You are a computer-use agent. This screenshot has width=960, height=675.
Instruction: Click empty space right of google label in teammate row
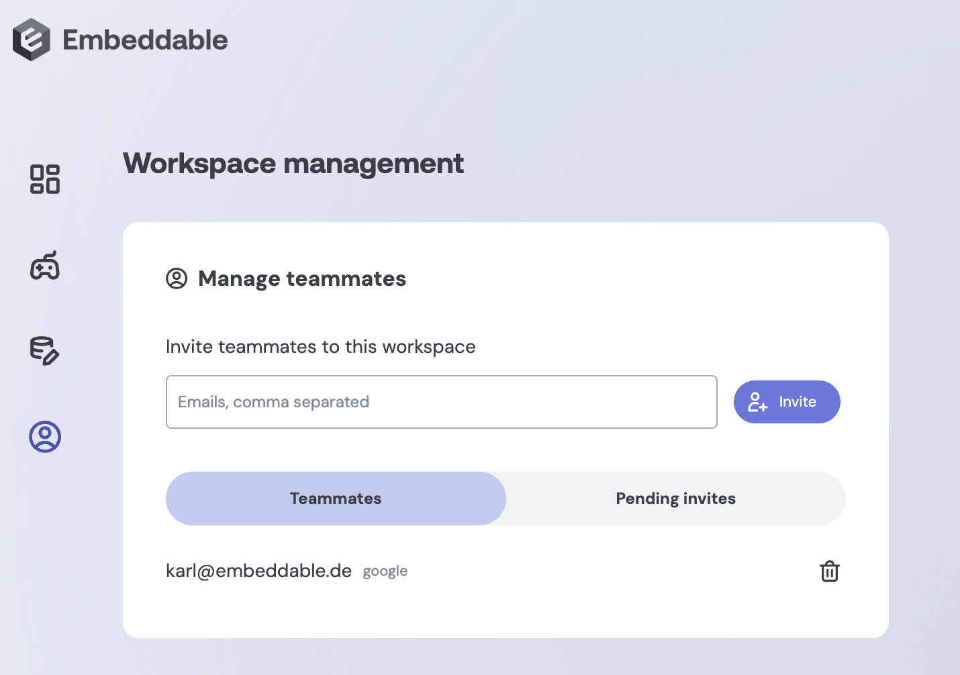tap(604, 571)
